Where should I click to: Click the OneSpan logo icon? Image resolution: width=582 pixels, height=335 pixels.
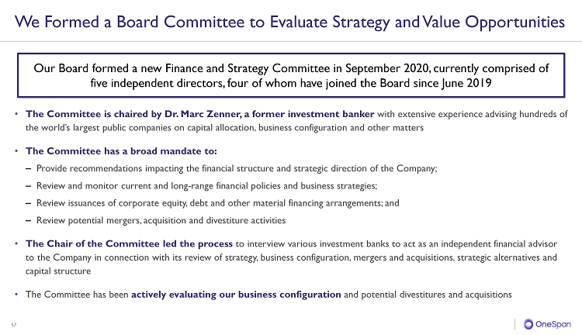(528, 324)
